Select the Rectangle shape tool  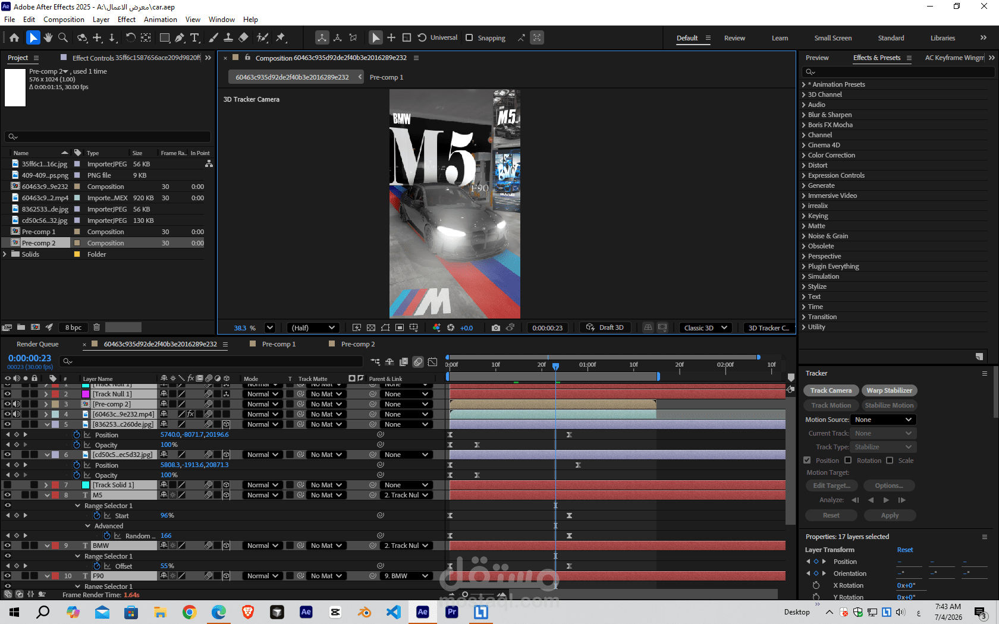165,37
